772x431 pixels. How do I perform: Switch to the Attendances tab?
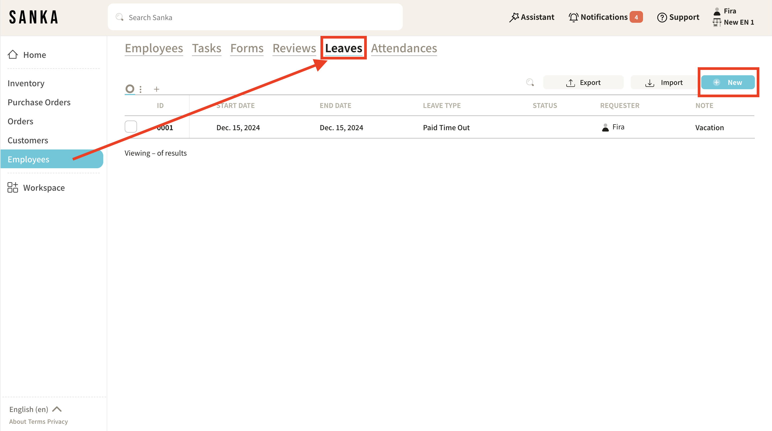click(x=404, y=48)
